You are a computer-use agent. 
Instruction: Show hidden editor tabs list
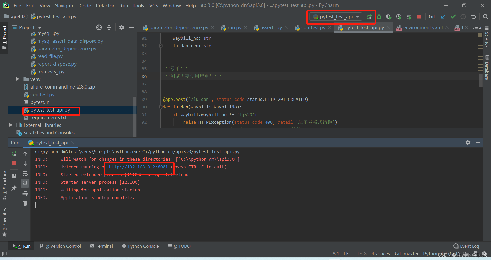point(477,28)
